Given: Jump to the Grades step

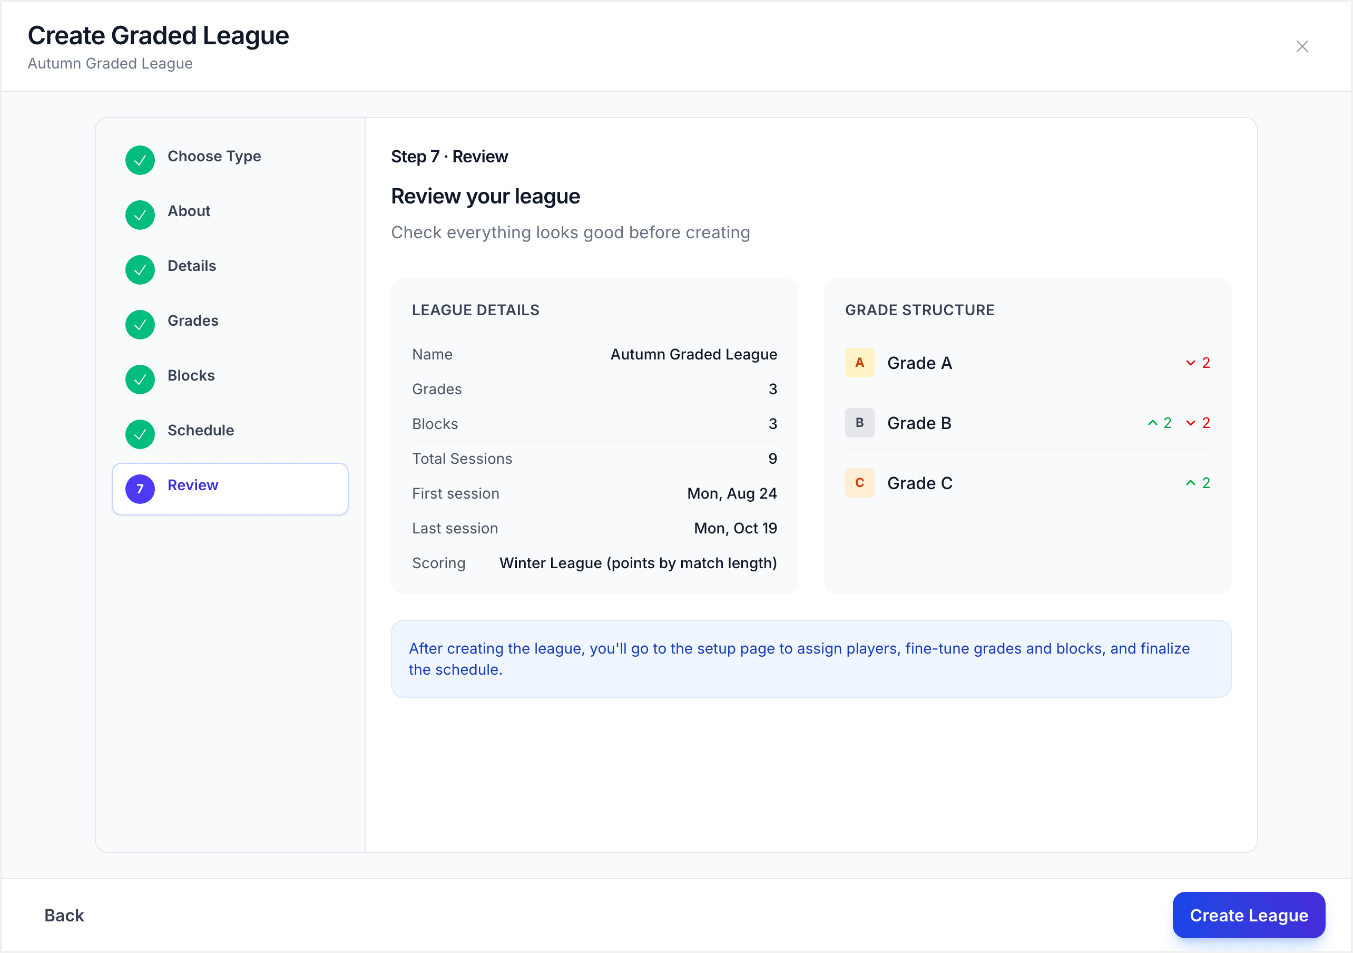Looking at the screenshot, I should (x=230, y=324).
